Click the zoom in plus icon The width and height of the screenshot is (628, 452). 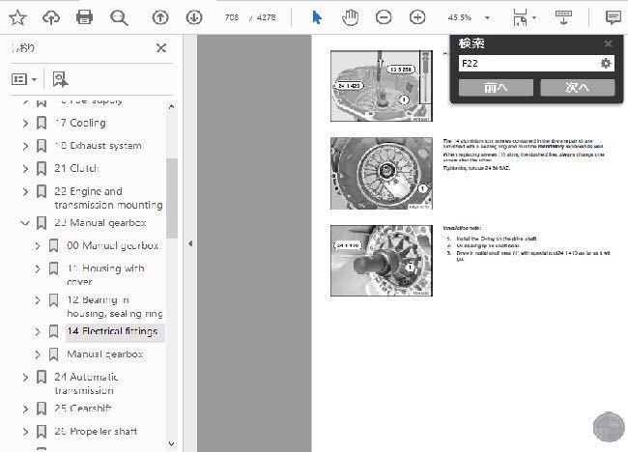click(417, 17)
